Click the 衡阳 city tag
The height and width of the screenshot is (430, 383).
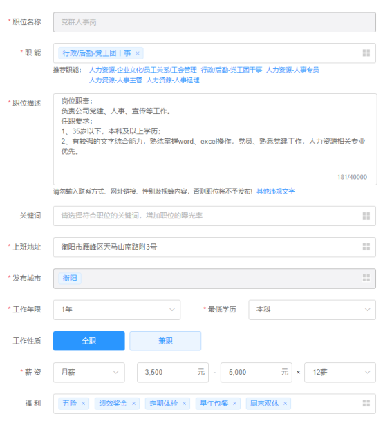pos(70,279)
